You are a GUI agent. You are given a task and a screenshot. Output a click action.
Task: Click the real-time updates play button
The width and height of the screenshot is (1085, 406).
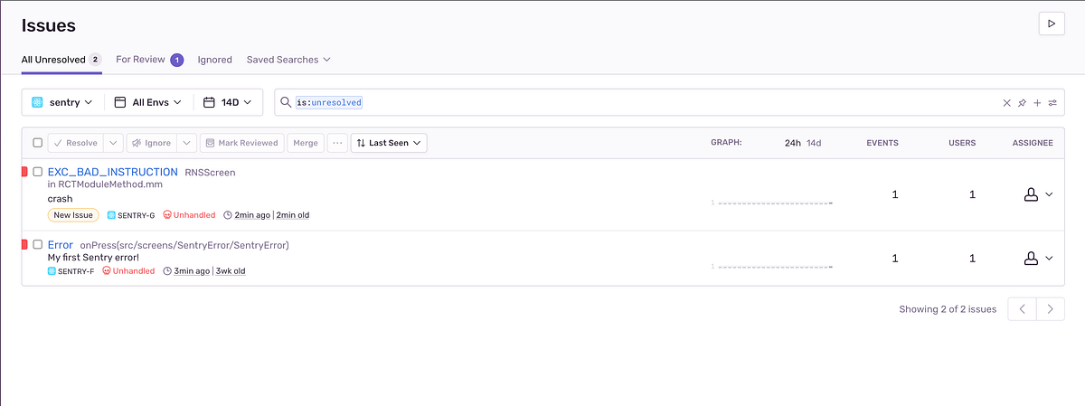pyautogui.click(x=1051, y=24)
